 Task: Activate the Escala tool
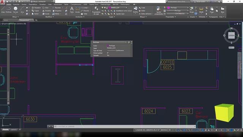click(46, 14)
